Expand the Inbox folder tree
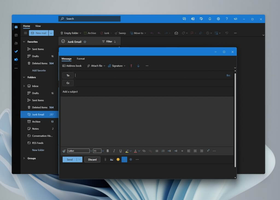Viewport: 280px width, 200px height. tap(24, 86)
